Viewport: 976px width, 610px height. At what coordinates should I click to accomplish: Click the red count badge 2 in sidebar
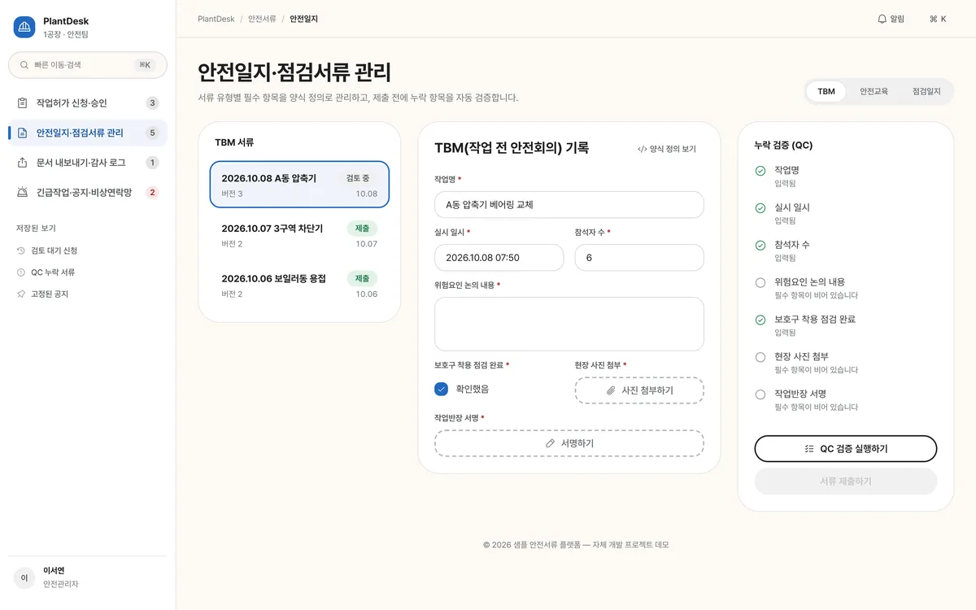152,193
